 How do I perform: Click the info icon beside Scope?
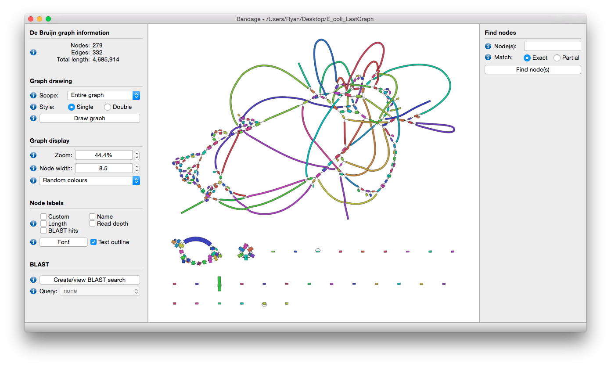[x=33, y=95]
